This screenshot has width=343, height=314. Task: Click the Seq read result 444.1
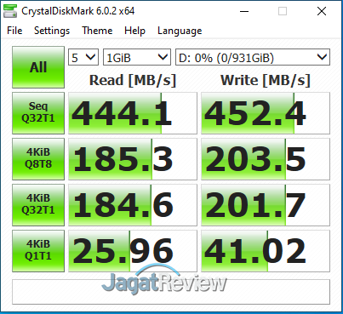tap(133, 113)
